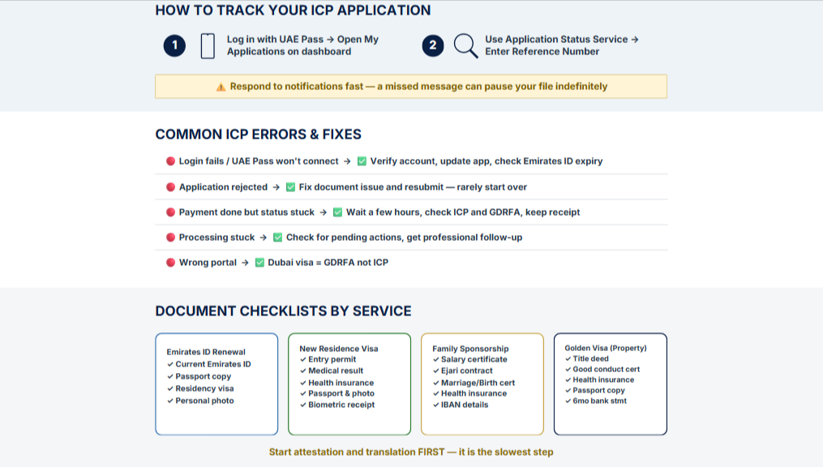Click checkmark next to Title deed
This screenshot has height=467, width=823.
(568, 359)
